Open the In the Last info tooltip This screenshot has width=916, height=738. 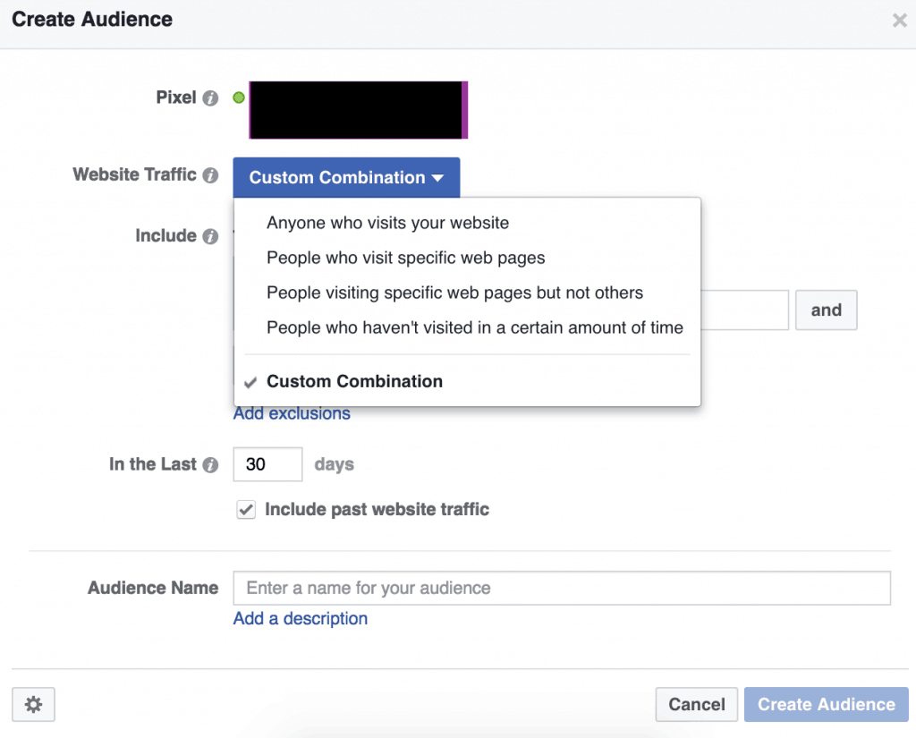click(x=212, y=464)
